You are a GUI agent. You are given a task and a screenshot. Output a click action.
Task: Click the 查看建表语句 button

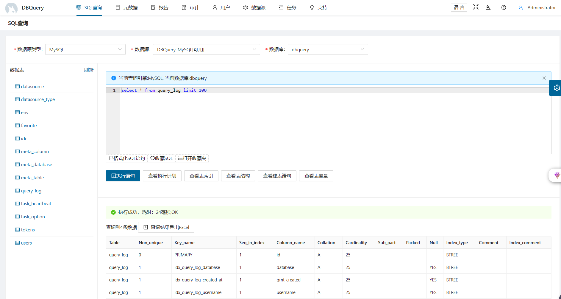click(x=277, y=176)
